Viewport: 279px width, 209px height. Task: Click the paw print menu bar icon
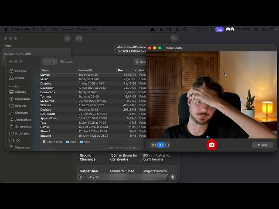[161, 30]
